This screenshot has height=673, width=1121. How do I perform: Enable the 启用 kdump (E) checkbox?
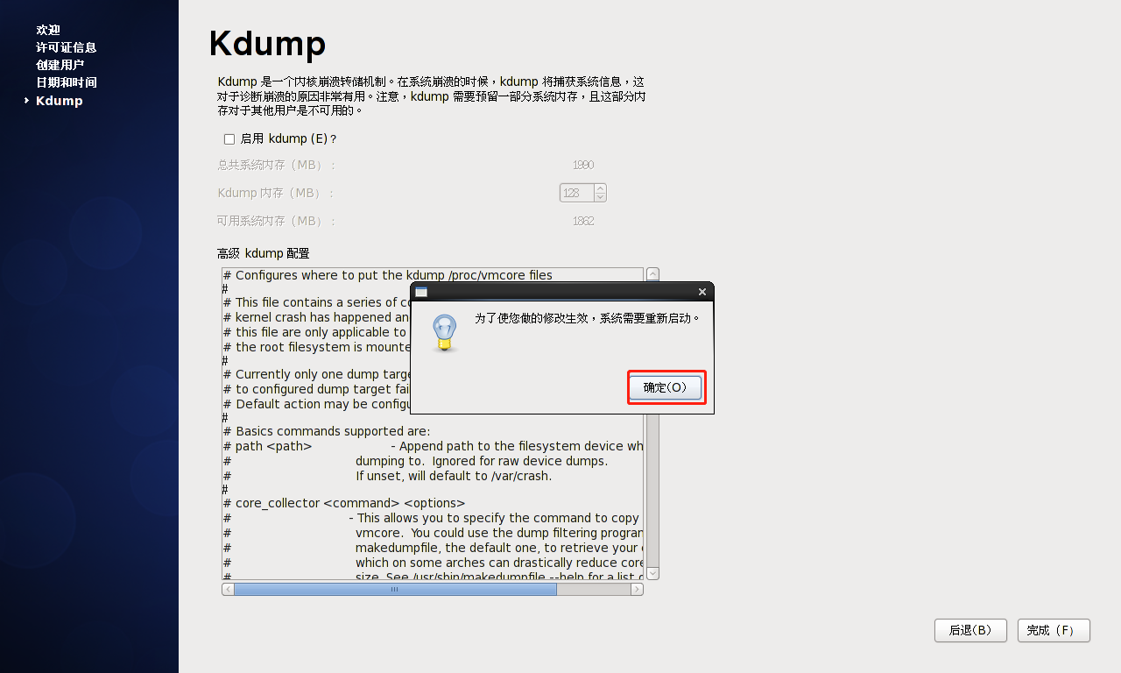pyautogui.click(x=229, y=138)
